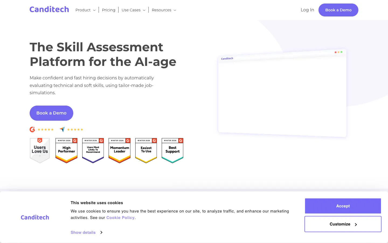Select the Easiest To Use badge
This screenshot has height=243, width=388.
point(146,150)
